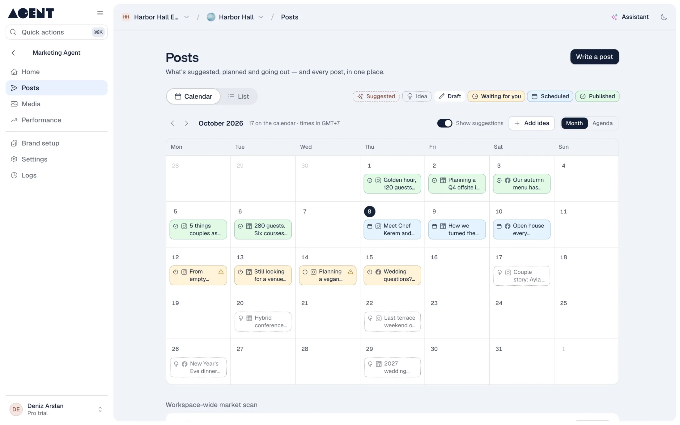This screenshot has width=680, height=425.
Task: Open the 'Meet Chef Kerem' scheduled post
Action: click(392, 229)
